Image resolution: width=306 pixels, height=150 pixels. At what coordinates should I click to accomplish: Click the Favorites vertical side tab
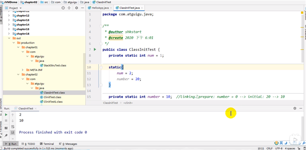1,130
